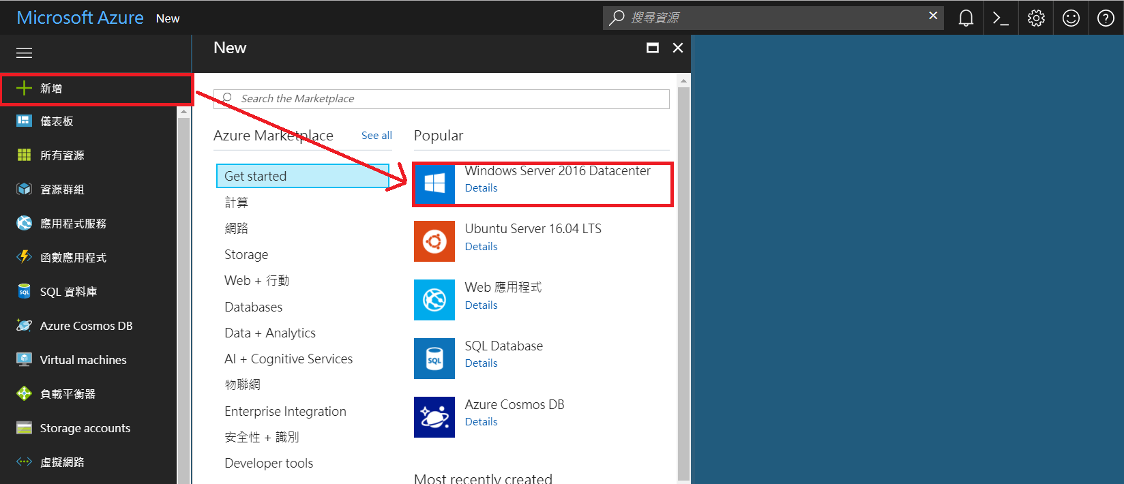The image size is (1124, 484).
Task: Open Details under SQL Database
Action: pos(482,363)
